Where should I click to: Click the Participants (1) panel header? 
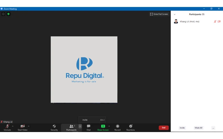[x=197, y=14]
